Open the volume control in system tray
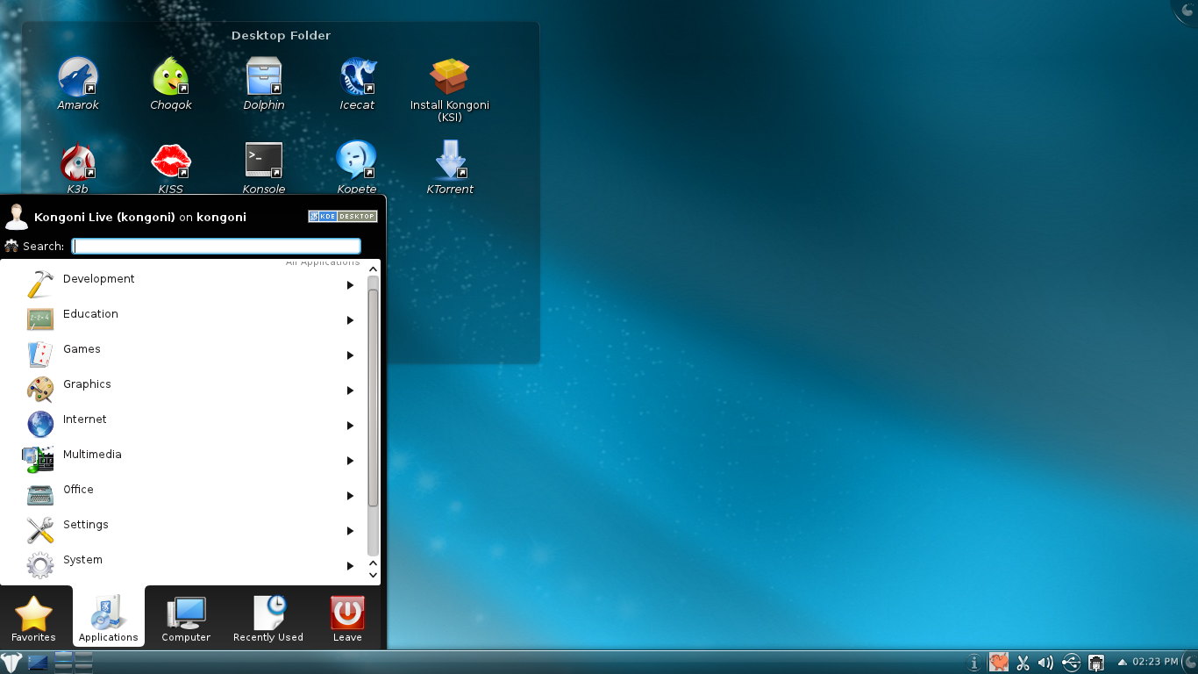This screenshot has width=1198, height=674. (1045, 663)
